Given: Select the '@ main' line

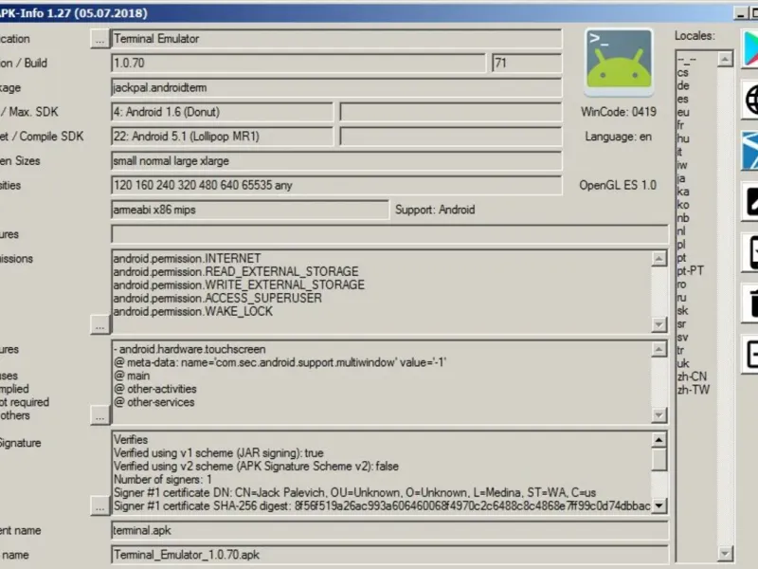Looking at the screenshot, I should [x=132, y=376].
